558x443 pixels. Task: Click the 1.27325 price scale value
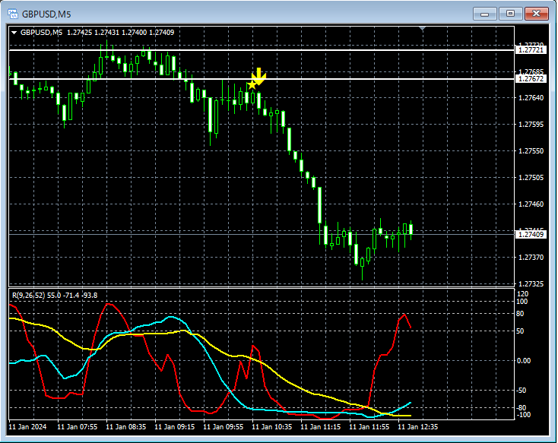pyautogui.click(x=531, y=283)
